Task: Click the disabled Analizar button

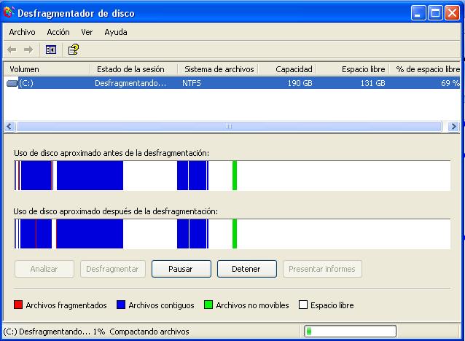Action: (x=44, y=269)
